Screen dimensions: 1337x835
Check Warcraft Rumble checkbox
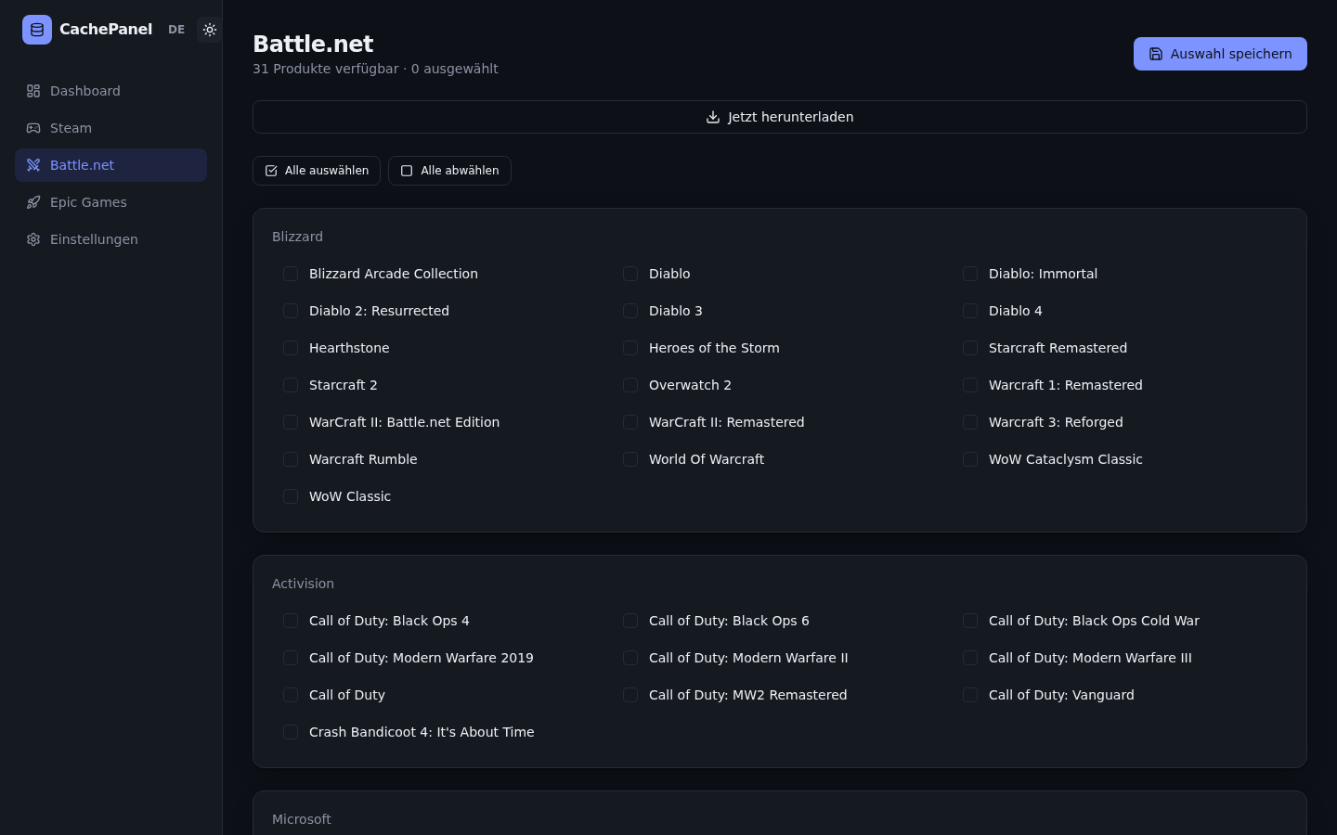point(291,459)
